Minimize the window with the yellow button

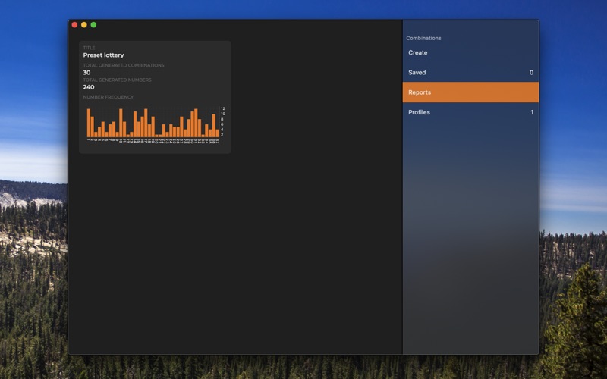(x=84, y=25)
